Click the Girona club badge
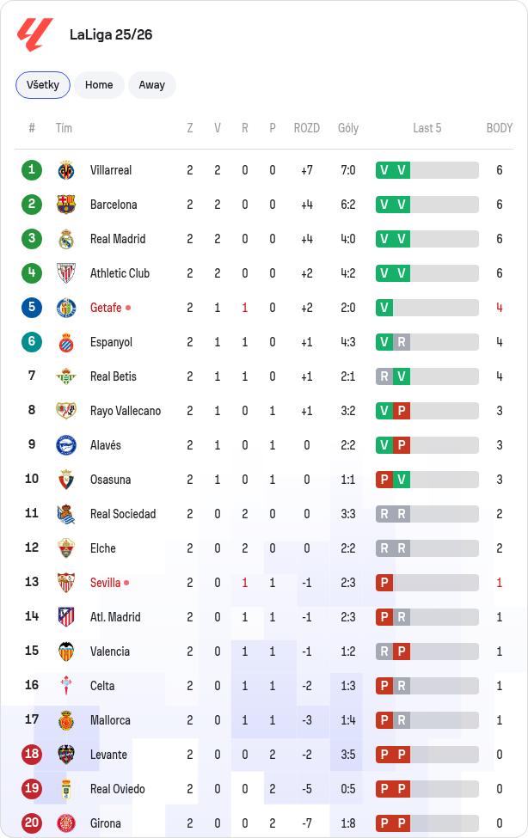528x838 pixels. [x=66, y=823]
